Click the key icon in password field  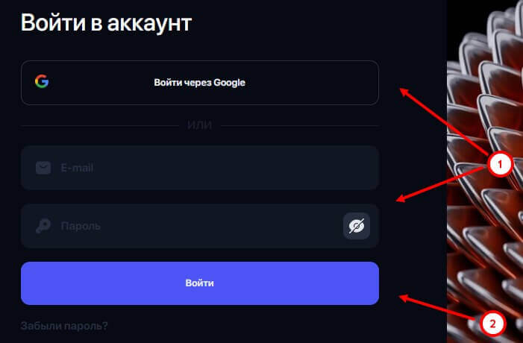(43, 226)
